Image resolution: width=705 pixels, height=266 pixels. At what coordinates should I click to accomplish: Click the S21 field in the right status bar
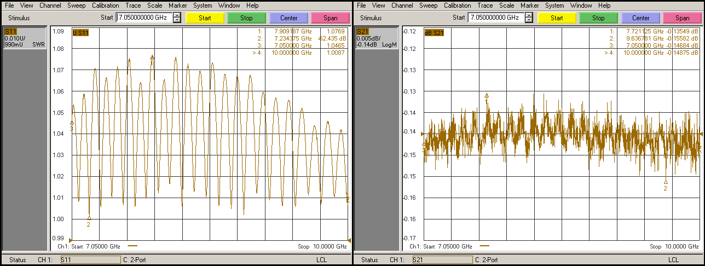click(442, 260)
